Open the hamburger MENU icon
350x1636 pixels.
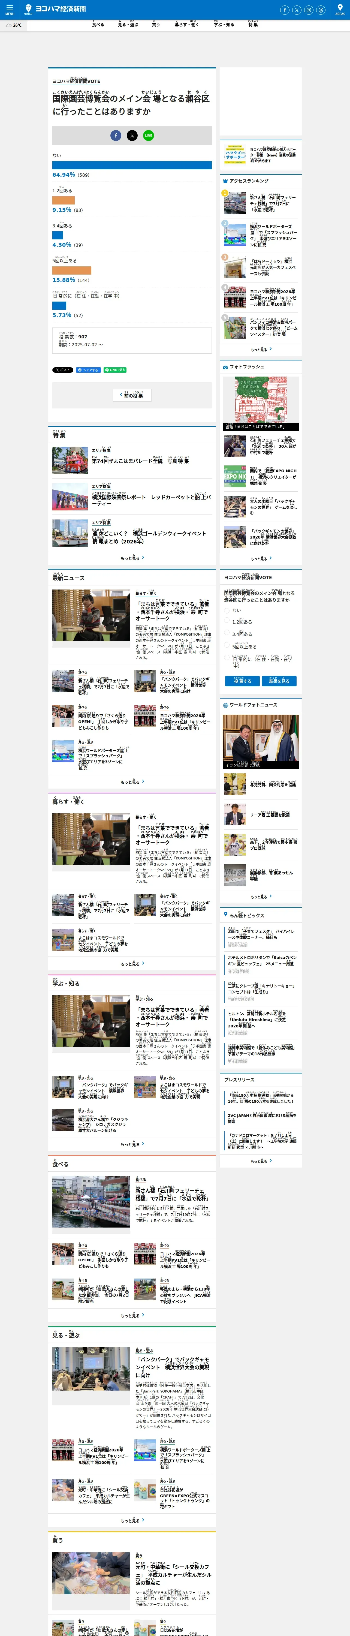[10, 10]
